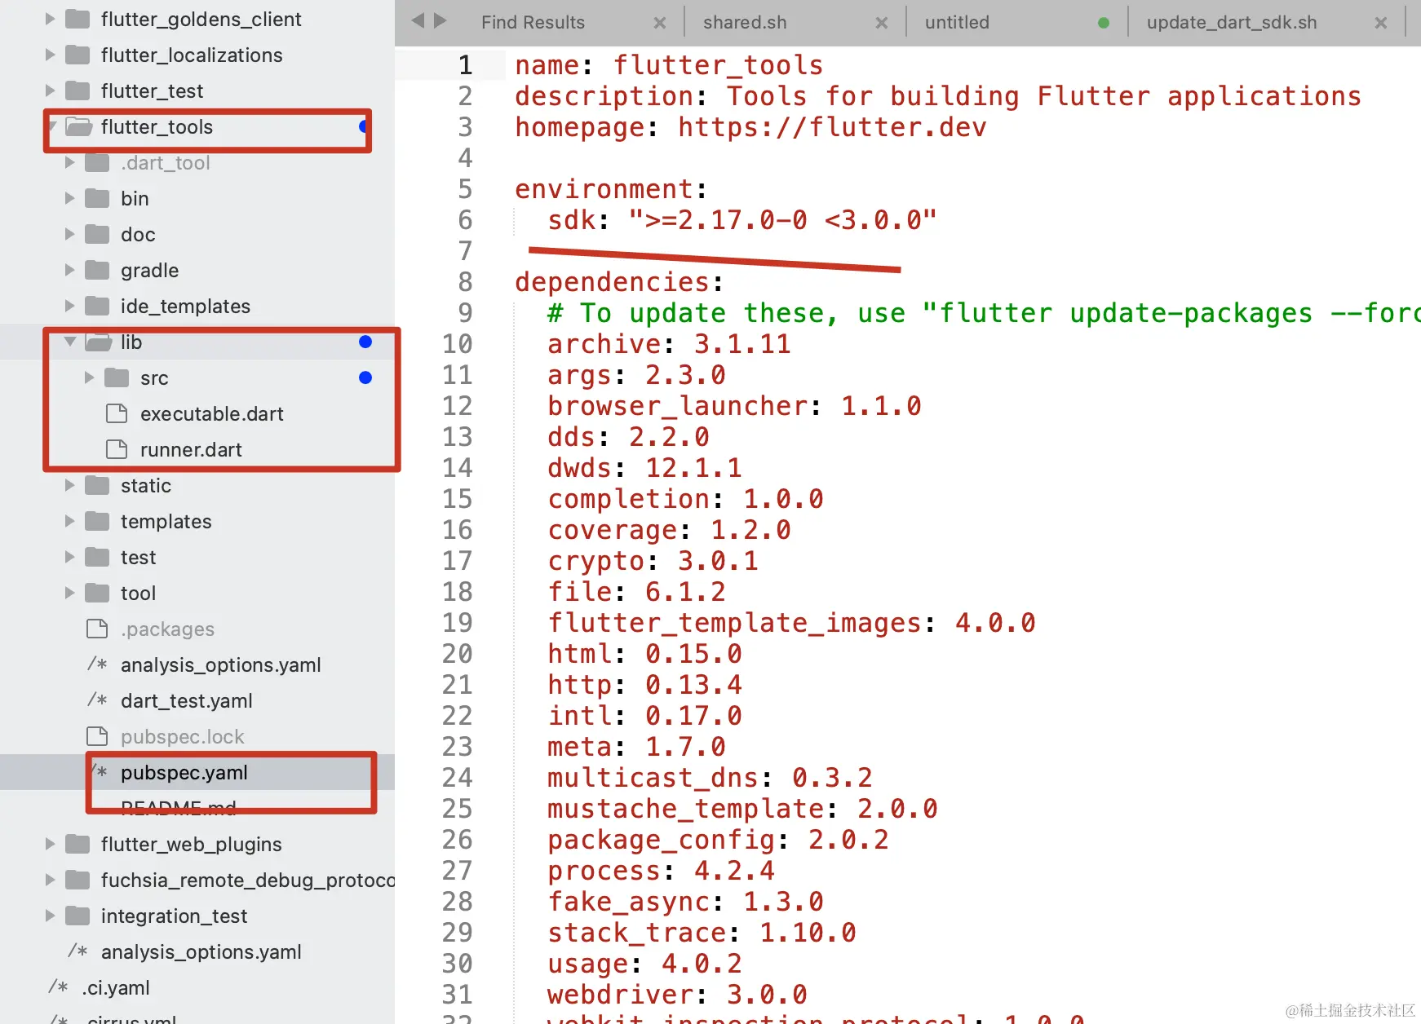Click the doc folder icon
The height and width of the screenshot is (1024, 1421).
tap(97, 234)
